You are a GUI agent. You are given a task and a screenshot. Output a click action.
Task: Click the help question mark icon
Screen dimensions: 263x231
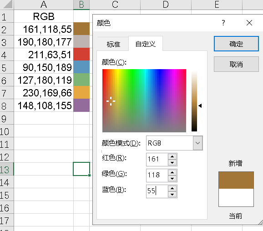click(x=223, y=23)
